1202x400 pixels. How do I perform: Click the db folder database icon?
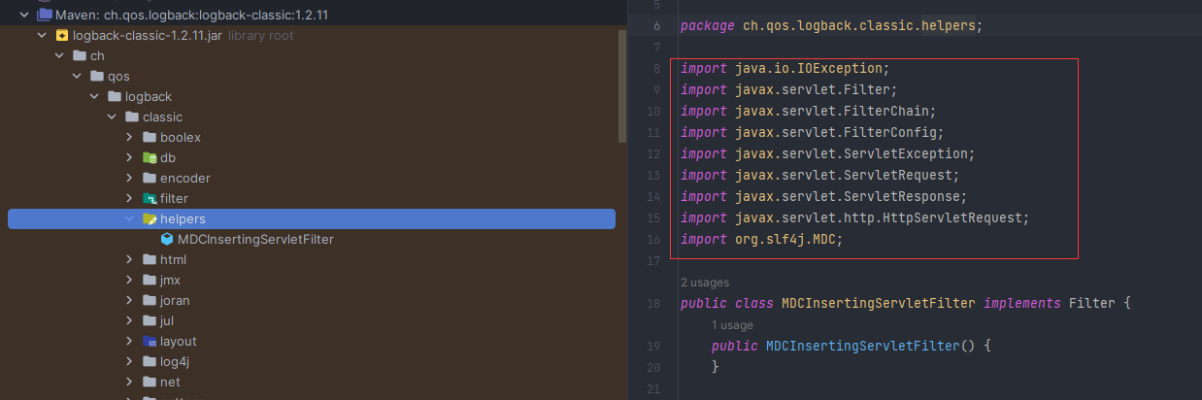[150, 157]
